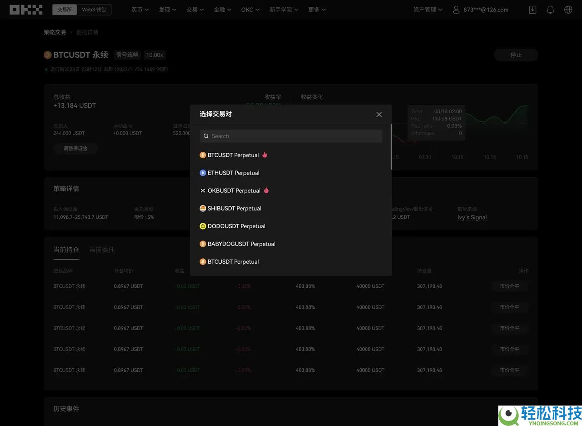Click 市价全平 in the second position row
This screenshot has width=582, height=426.
(x=509, y=307)
